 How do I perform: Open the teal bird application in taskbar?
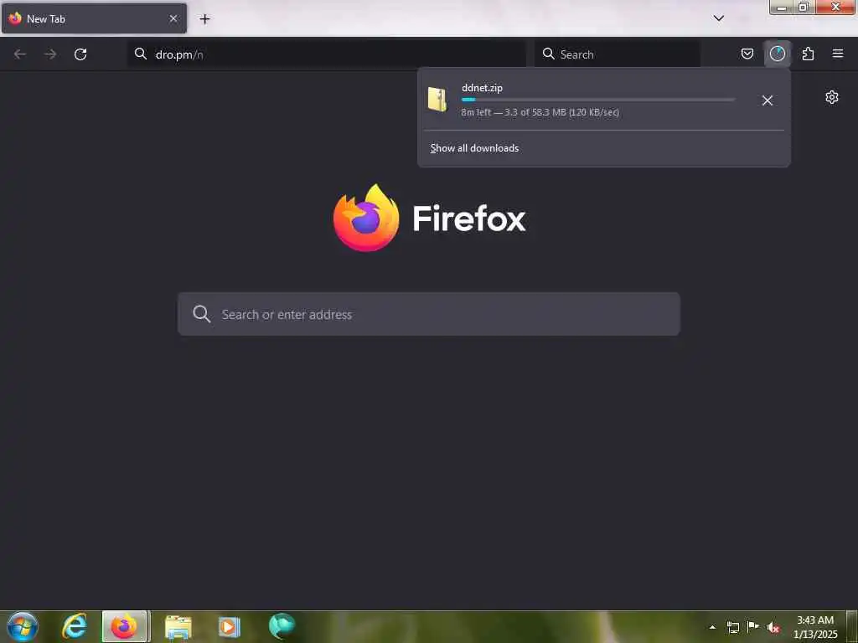[x=282, y=626]
